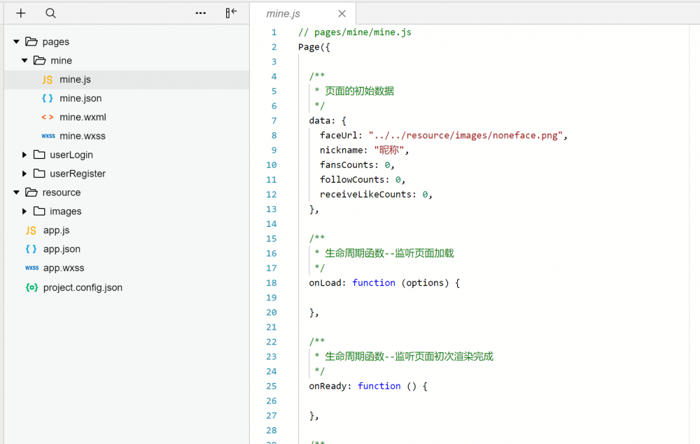Click the project.config.json file icon
The height and width of the screenshot is (444, 700).
coord(31,288)
